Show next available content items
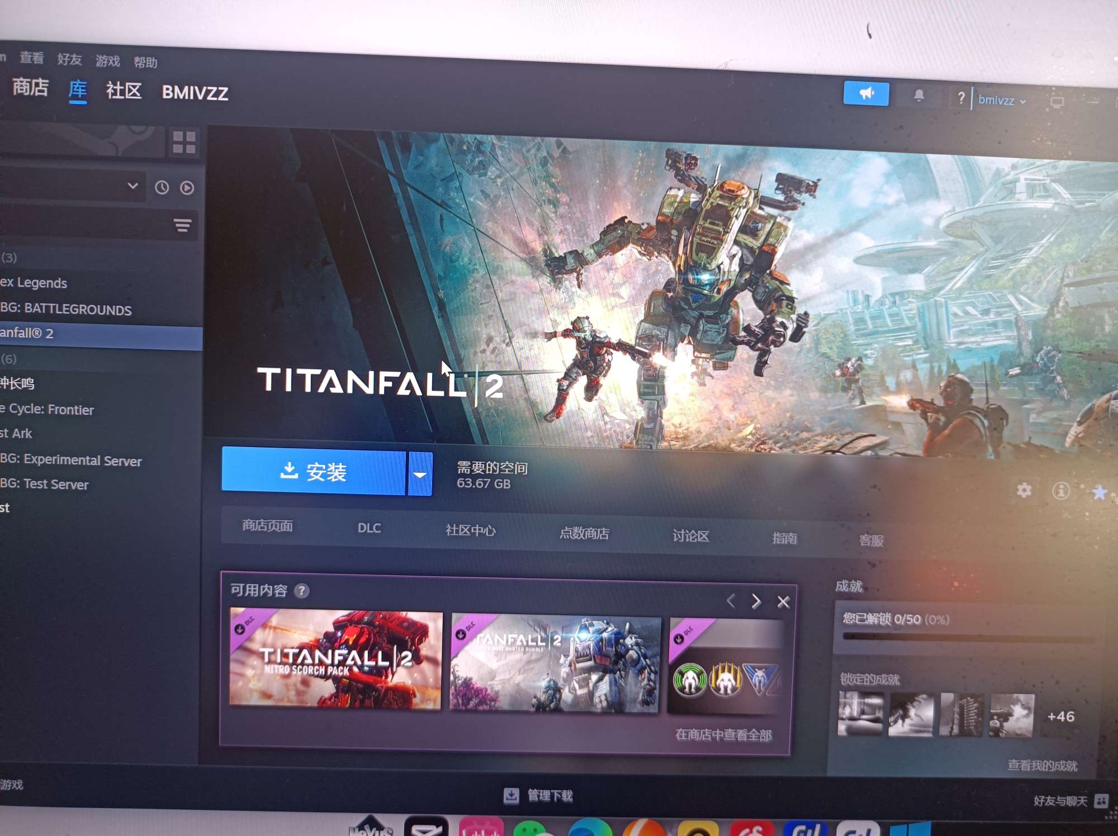The height and width of the screenshot is (836, 1118). pyautogui.click(x=756, y=601)
